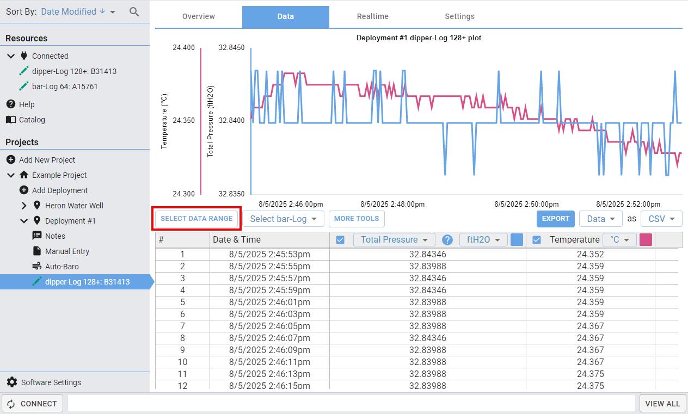Select the Data tab
Image resolution: width=688 pixels, height=414 pixels.
coord(286,16)
